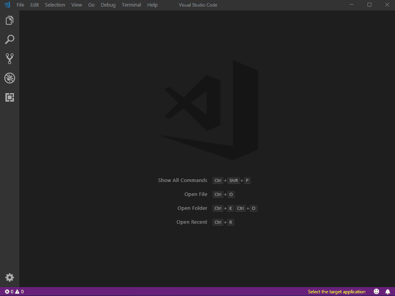395x296 pixels.
Task: Open the Explorer view
Action: click(x=10, y=20)
